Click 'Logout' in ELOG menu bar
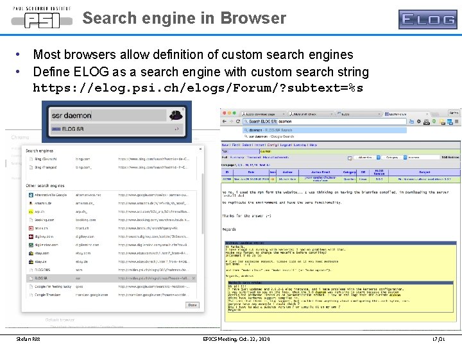The image size is (462, 346). pyautogui.click(x=286, y=145)
